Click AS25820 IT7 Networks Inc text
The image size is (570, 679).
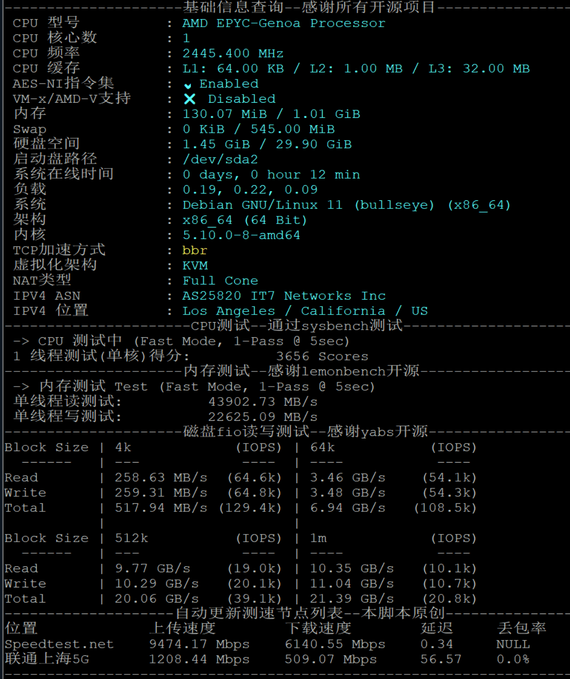tap(284, 296)
